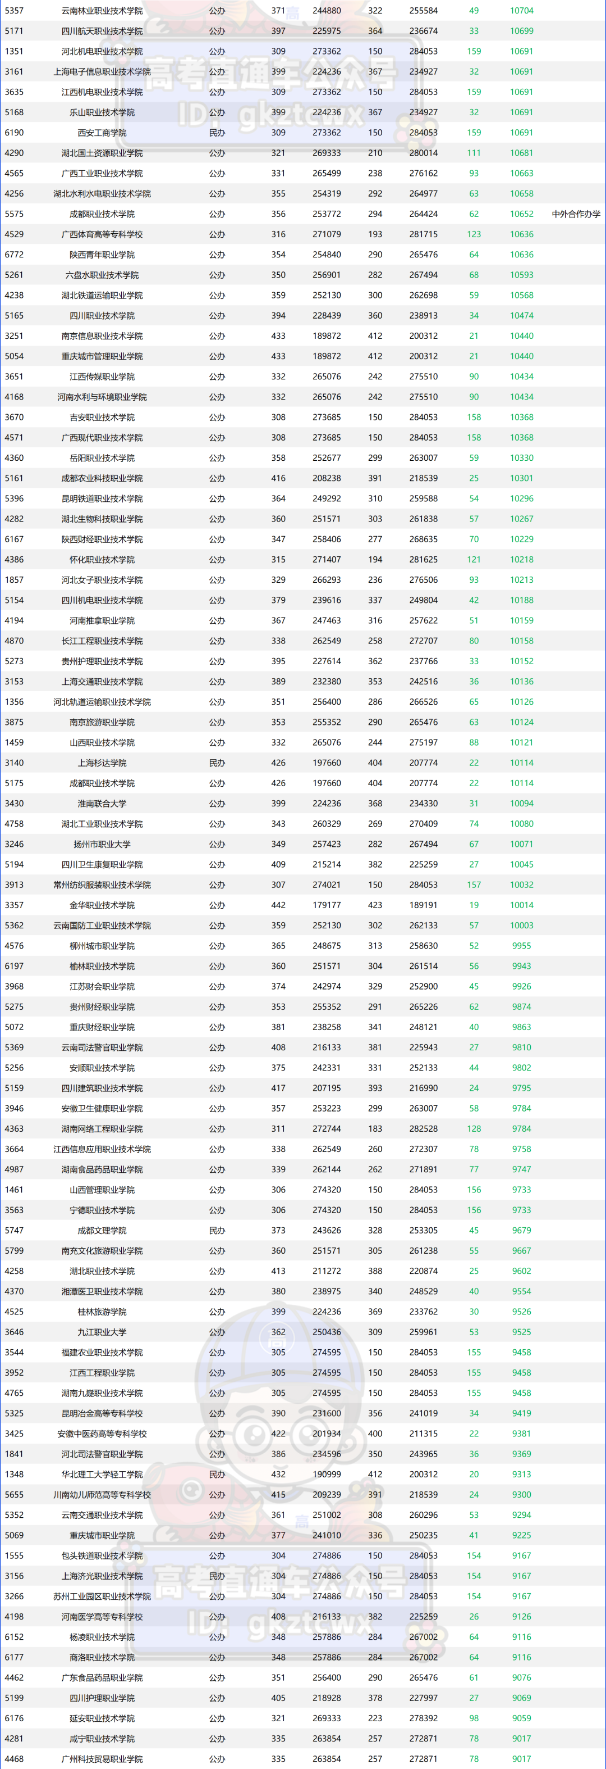
Task: Select 九江职业大学 school name
Action: [x=102, y=1332]
